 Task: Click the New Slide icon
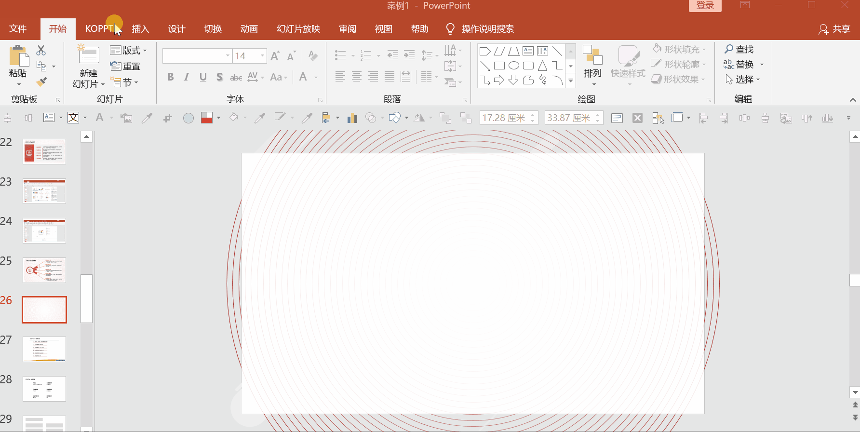tap(88, 54)
